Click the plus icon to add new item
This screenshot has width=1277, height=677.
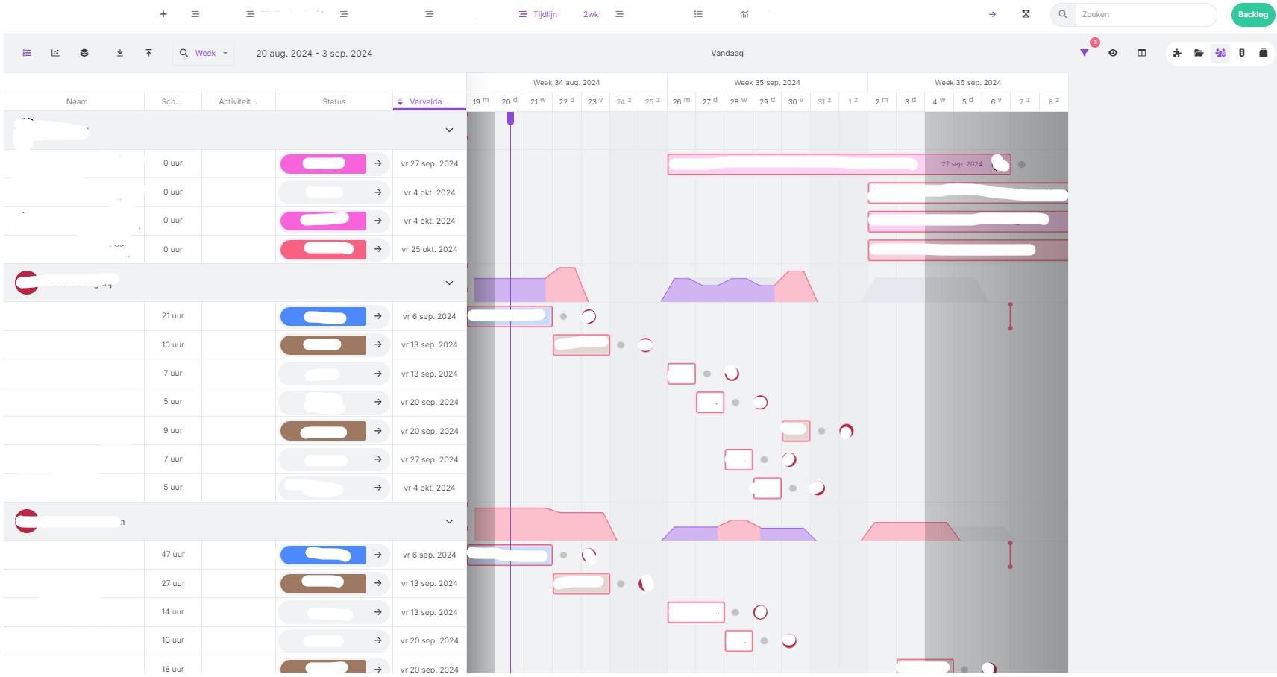[163, 14]
